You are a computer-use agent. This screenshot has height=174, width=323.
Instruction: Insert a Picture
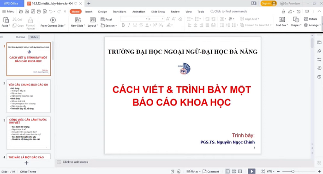point(311,19)
